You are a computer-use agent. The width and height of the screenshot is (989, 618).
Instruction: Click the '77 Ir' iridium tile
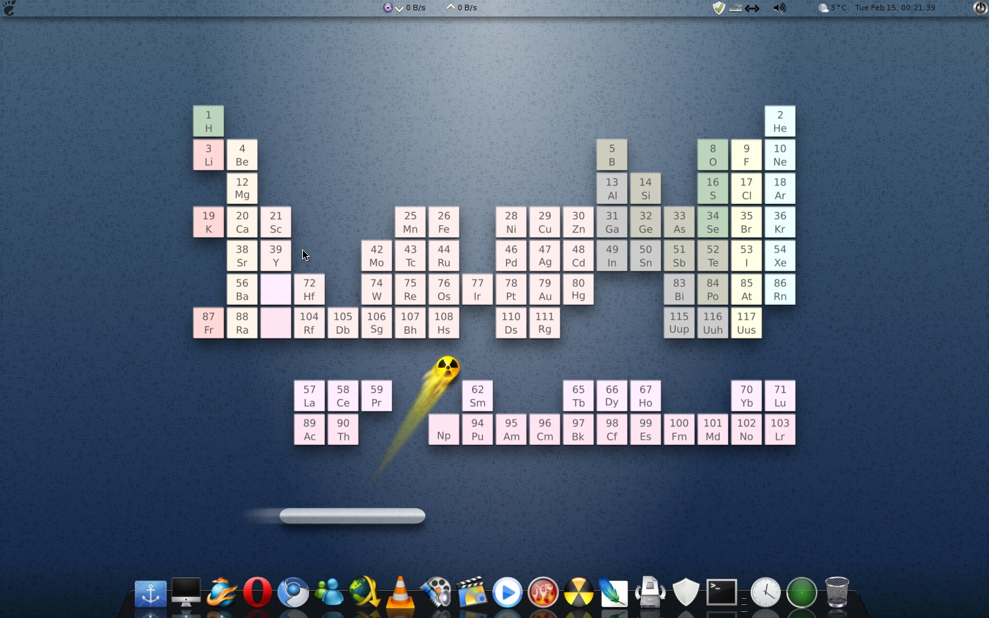tap(478, 290)
